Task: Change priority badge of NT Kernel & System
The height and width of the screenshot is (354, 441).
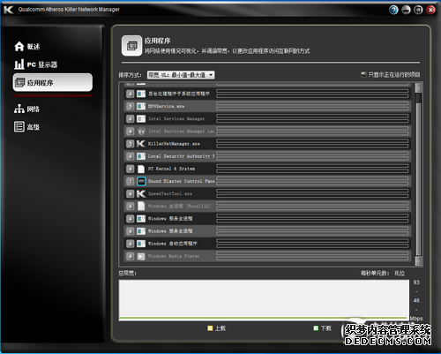Action: (x=130, y=169)
